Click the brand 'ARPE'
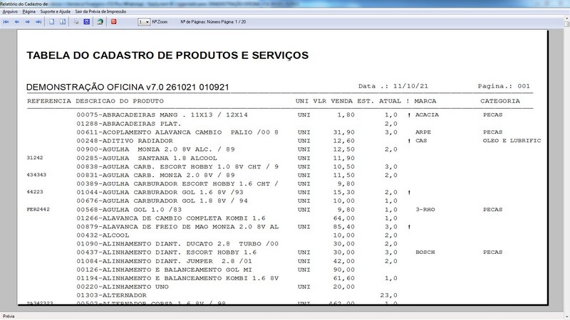Screen dimensions: 570x320 pos(423,132)
